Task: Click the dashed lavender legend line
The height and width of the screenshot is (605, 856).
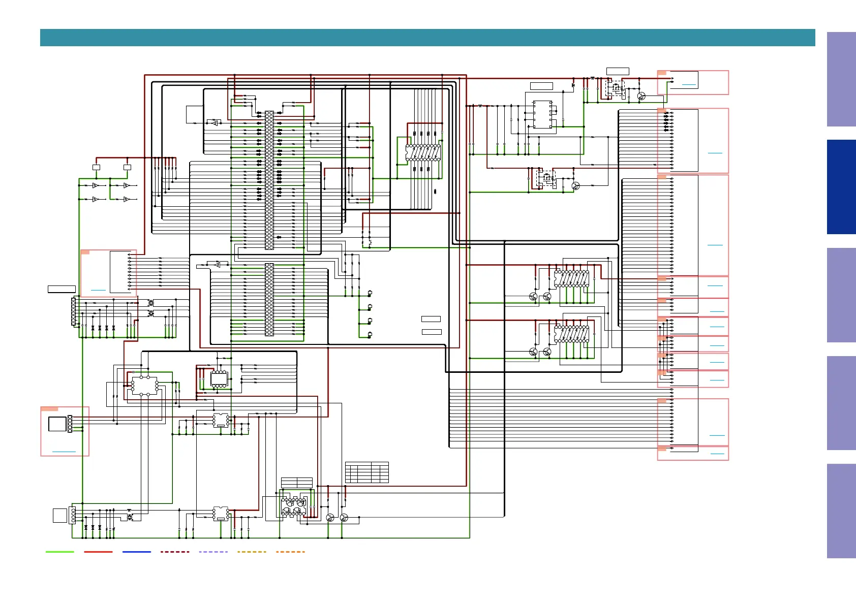Action: [x=213, y=552]
